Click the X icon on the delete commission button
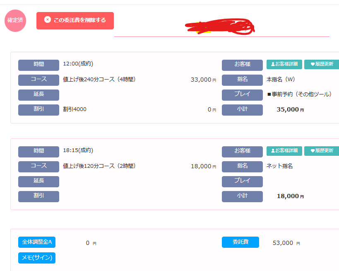Image resolution: width=339 pixels, height=271 pixels. tap(48, 20)
